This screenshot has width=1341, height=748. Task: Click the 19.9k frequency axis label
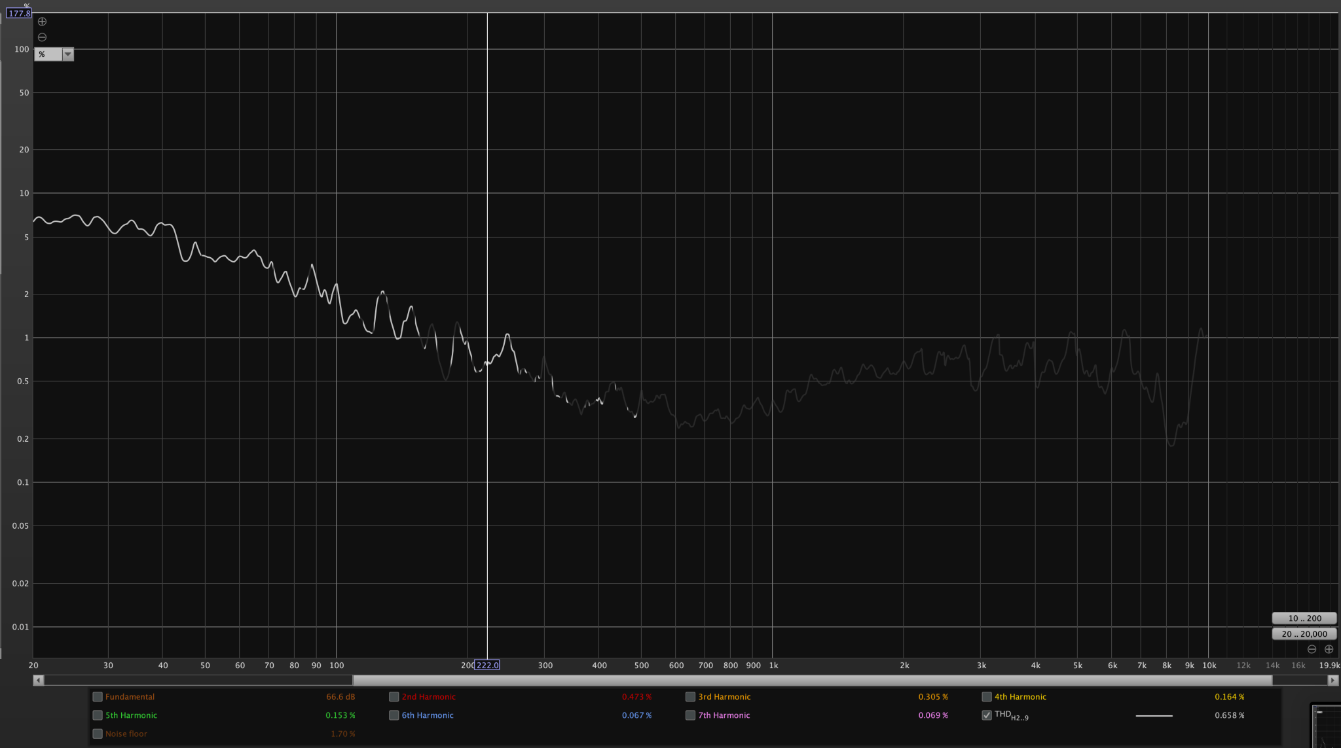(1329, 666)
